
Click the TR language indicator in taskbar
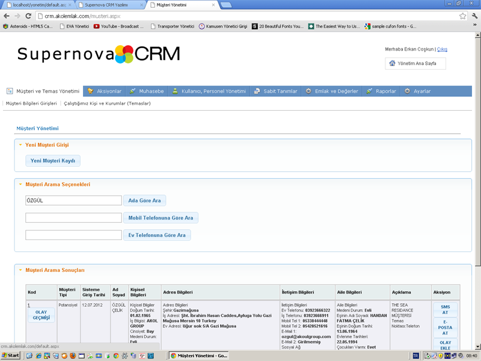pos(415,356)
